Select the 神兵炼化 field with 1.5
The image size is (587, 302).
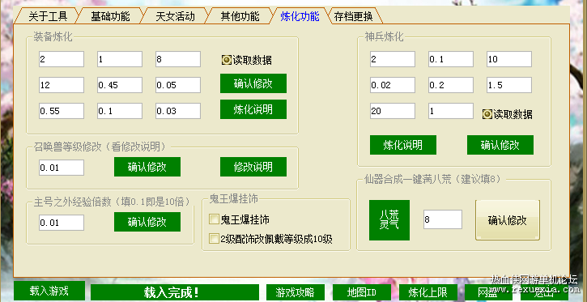[x=509, y=85]
